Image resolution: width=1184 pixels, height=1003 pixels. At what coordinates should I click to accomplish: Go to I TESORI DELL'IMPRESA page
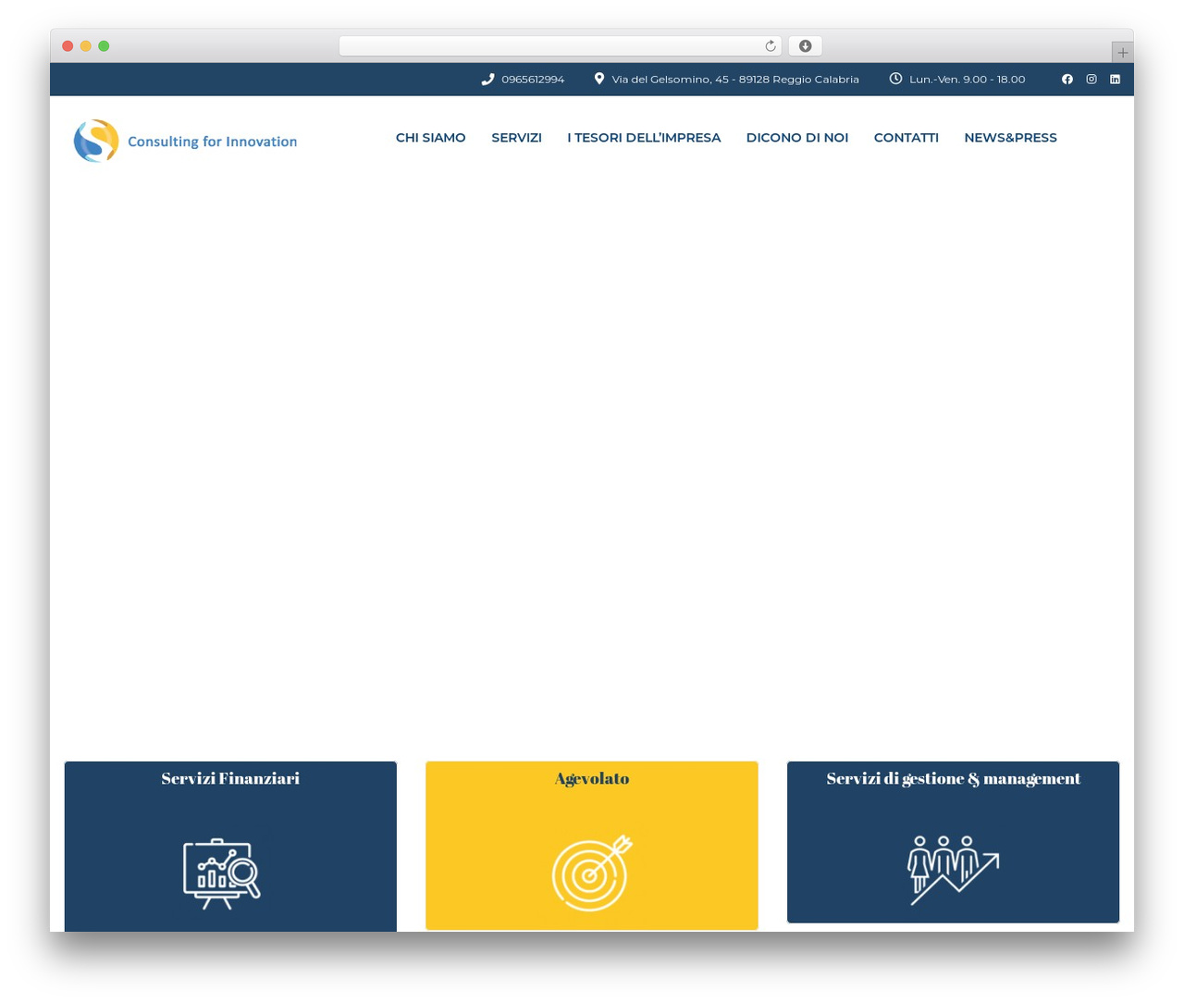[644, 138]
